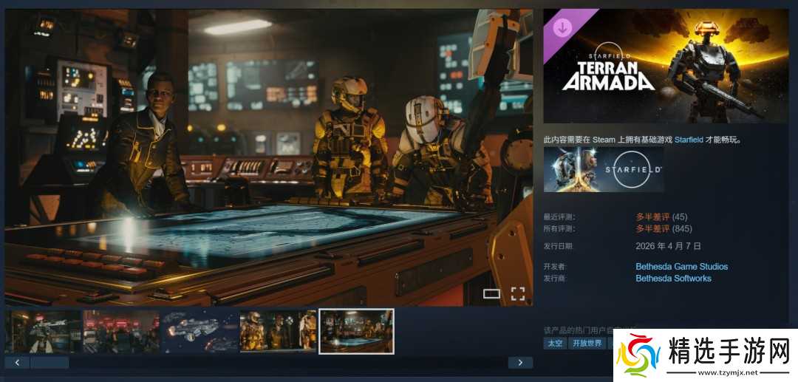Image resolution: width=798 pixels, height=382 pixels.
Task: Select the 太空 tag
Action: click(x=555, y=343)
